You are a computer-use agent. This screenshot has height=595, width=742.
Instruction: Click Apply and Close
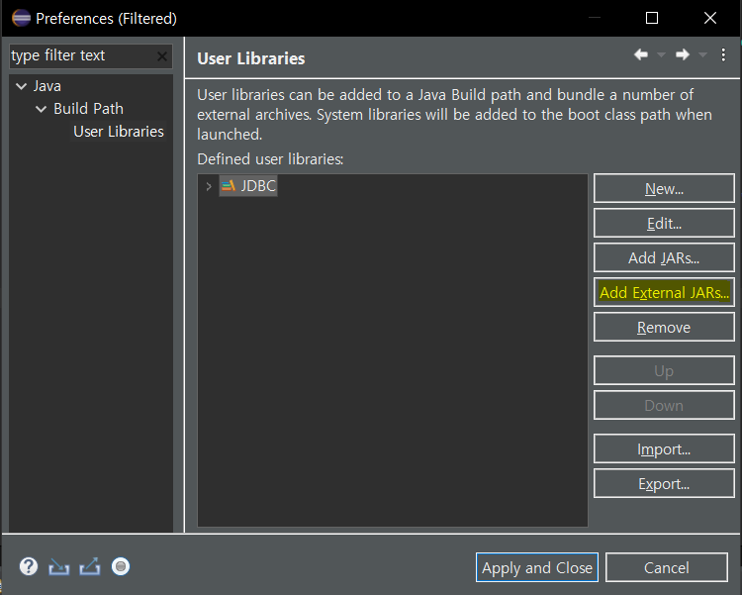tap(537, 567)
